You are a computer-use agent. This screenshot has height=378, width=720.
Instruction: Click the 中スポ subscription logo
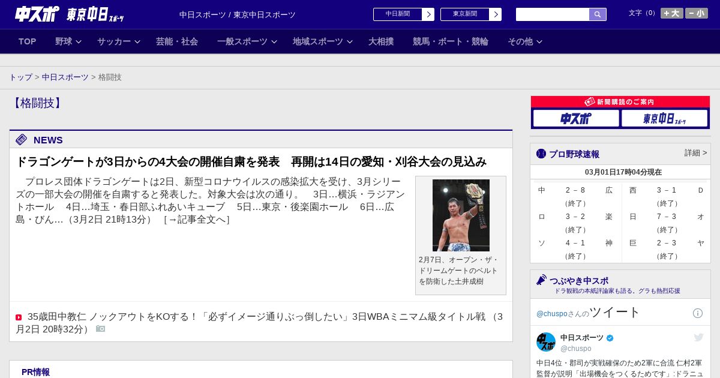tap(576, 118)
